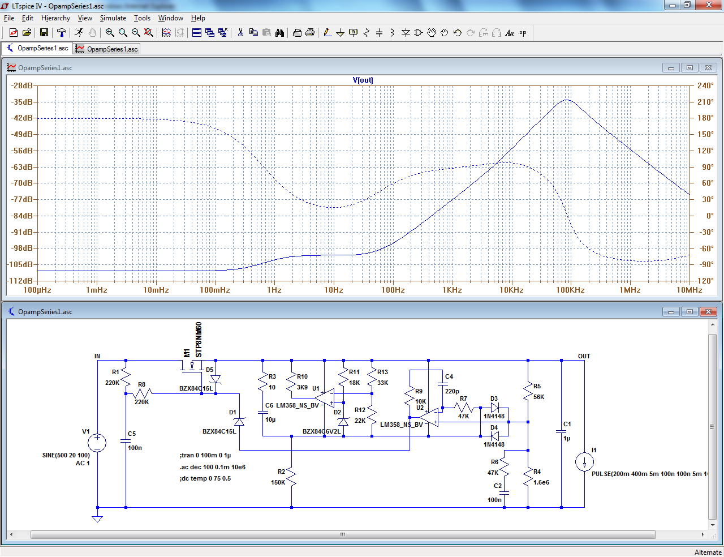Place a Ground symbol
Image resolution: width=724 pixels, height=557 pixels.
341,33
